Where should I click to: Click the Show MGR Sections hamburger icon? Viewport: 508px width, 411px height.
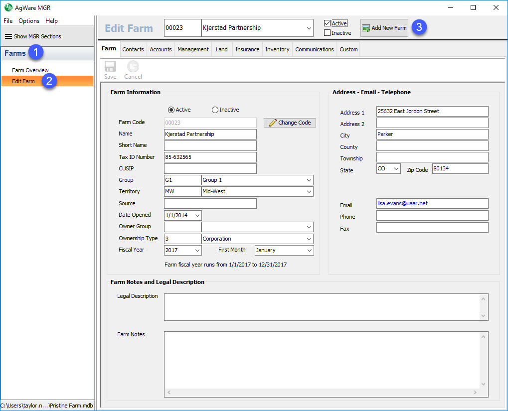pyautogui.click(x=8, y=36)
